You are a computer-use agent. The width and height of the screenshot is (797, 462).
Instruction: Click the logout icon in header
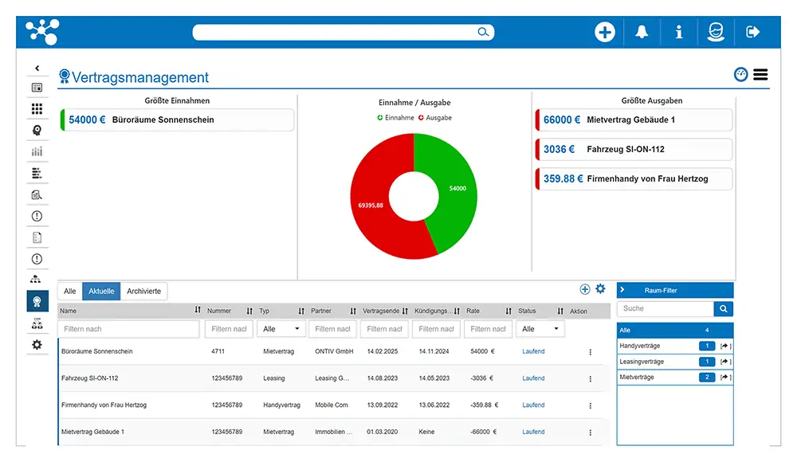point(752,32)
